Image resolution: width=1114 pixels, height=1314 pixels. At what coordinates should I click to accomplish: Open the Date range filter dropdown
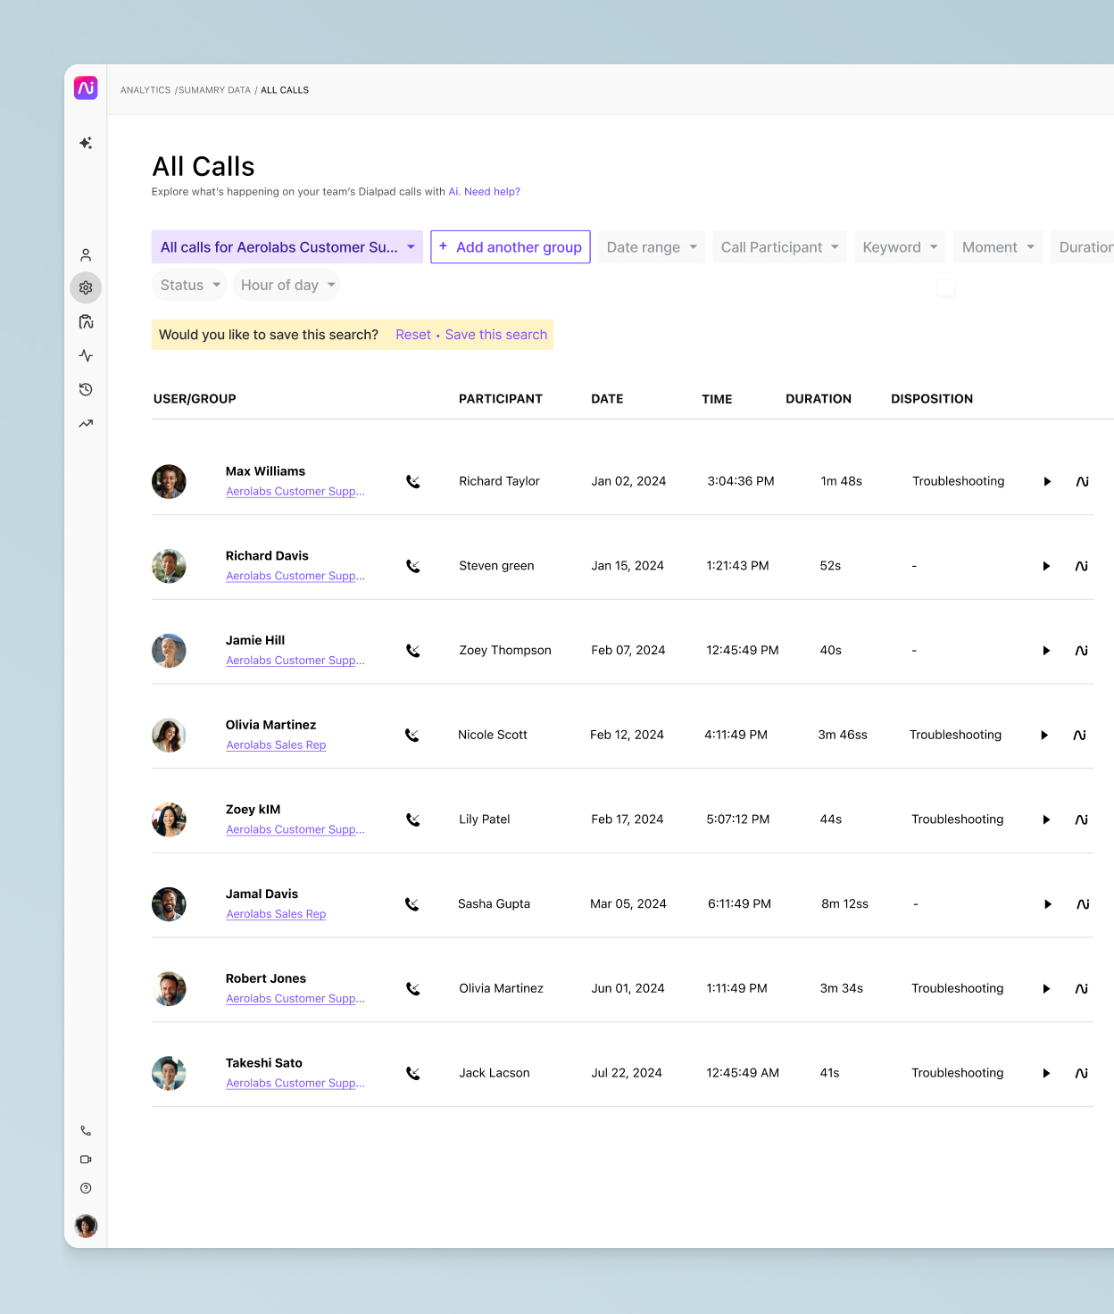click(x=652, y=247)
